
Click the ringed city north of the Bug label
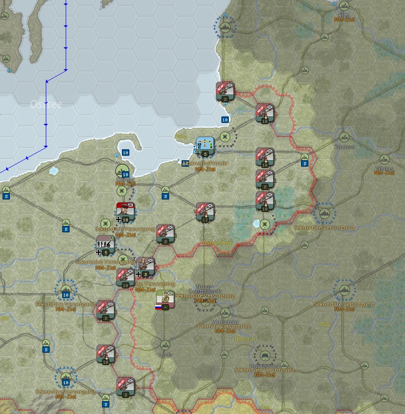point(344,290)
